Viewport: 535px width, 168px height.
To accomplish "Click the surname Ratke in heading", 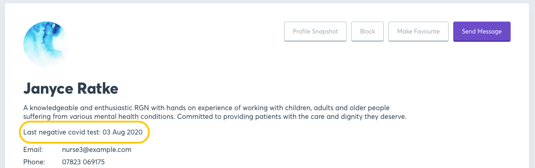I will (x=97, y=89).
